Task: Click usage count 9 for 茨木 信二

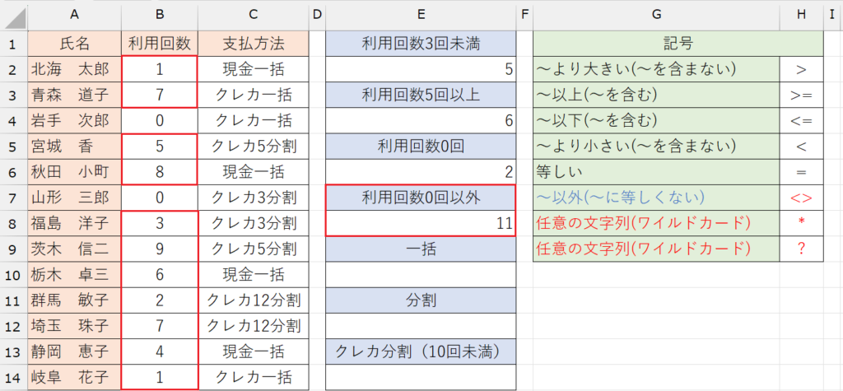Action: click(160, 249)
